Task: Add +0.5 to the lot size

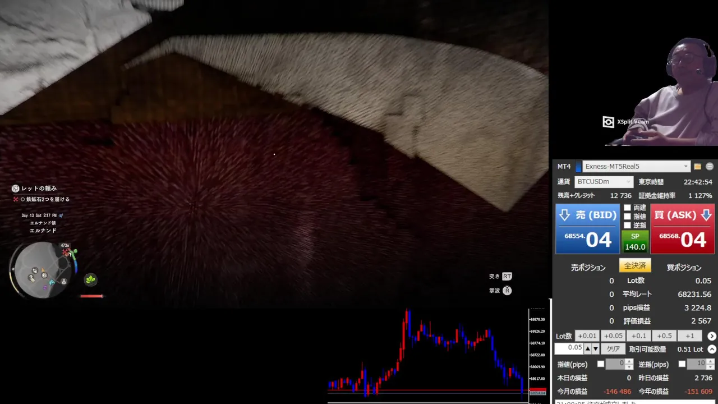Action: pyautogui.click(x=664, y=336)
